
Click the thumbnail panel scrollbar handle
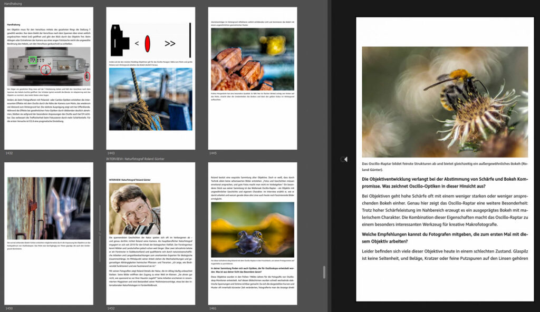click(x=324, y=272)
